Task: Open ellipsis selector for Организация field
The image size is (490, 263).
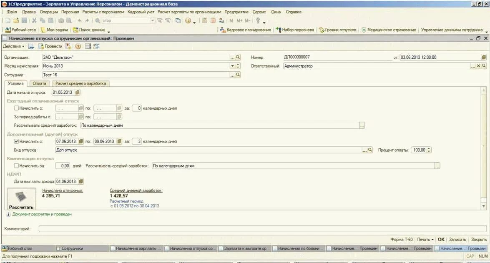Action: tap(232, 58)
